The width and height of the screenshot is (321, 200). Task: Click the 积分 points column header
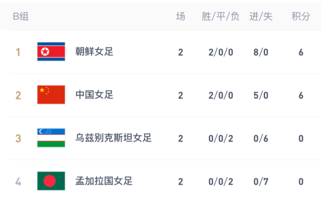(301, 17)
